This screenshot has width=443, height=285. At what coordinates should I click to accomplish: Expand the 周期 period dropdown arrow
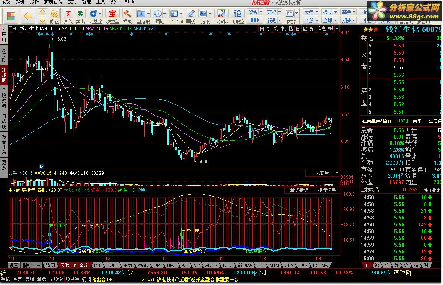click(165, 13)
